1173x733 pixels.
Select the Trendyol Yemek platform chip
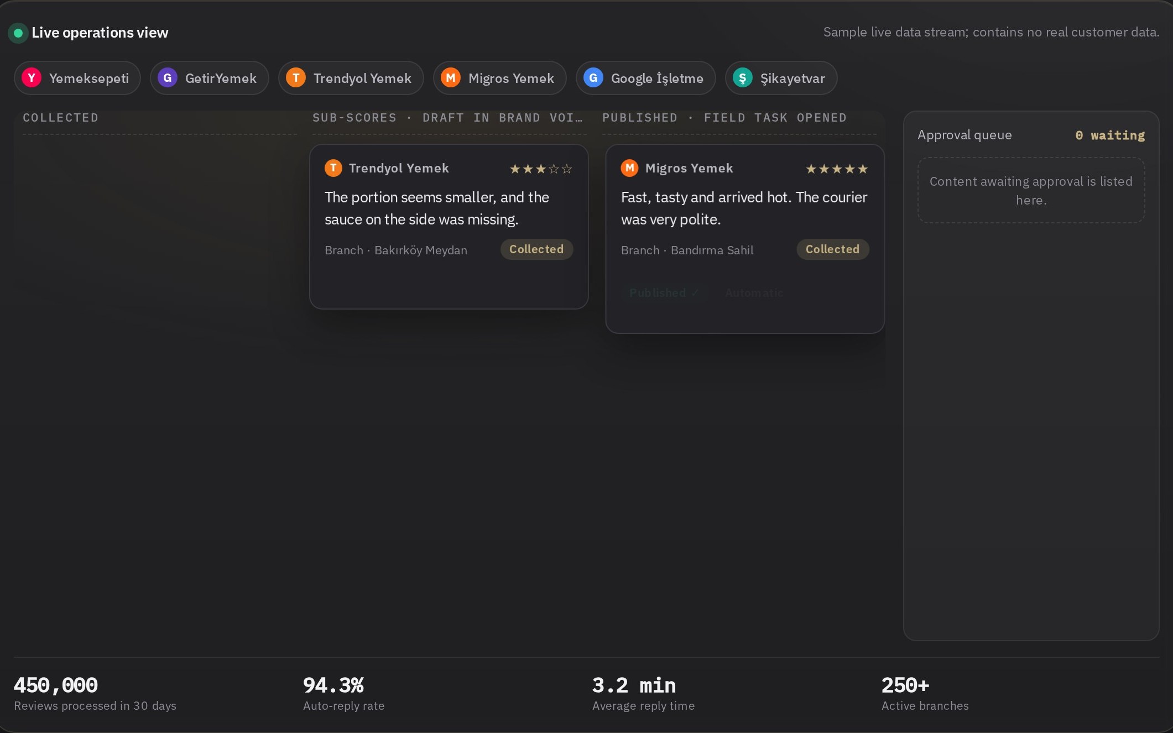click(x=351, y=78)
